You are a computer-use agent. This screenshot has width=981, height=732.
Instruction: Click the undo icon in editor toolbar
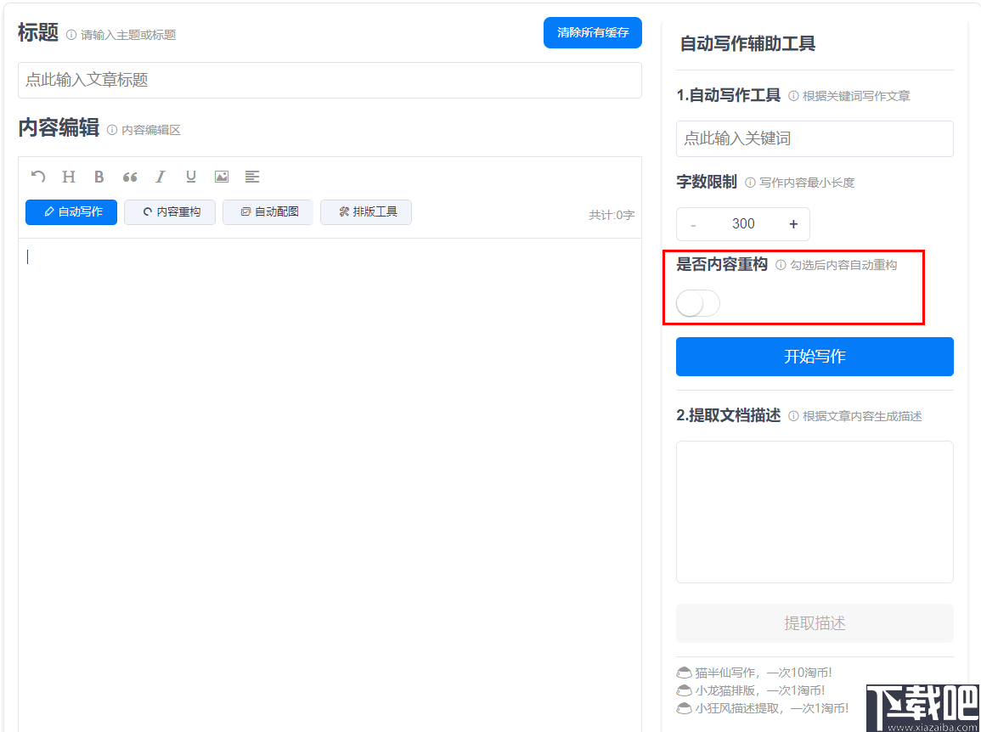click(x=38, y=177)
